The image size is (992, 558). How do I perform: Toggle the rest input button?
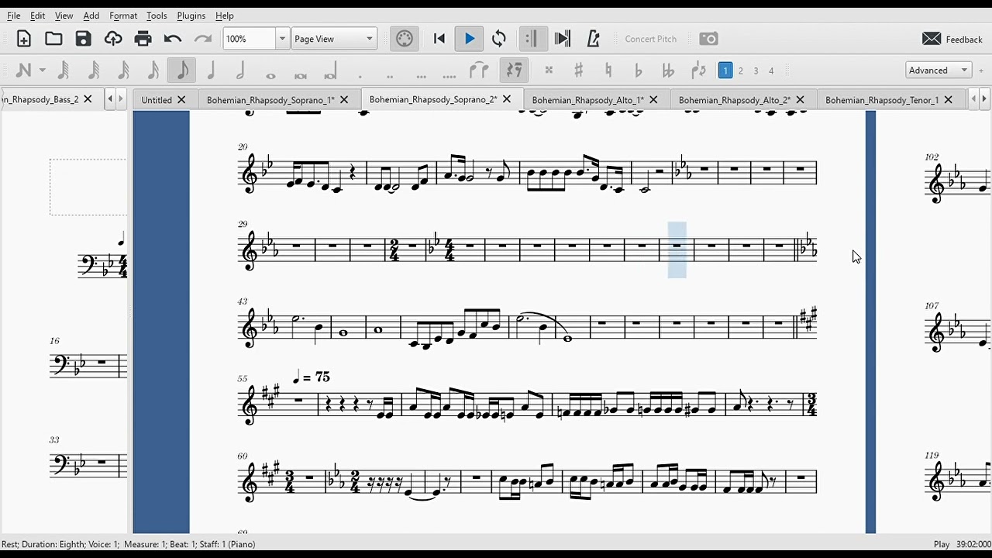click(514, 71)
